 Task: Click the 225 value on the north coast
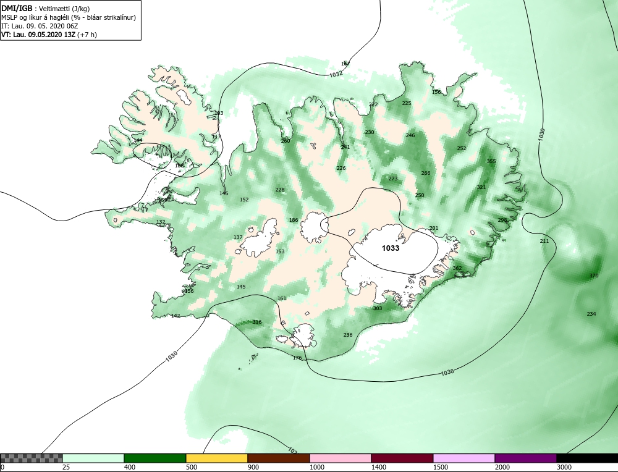coord(407,103)
